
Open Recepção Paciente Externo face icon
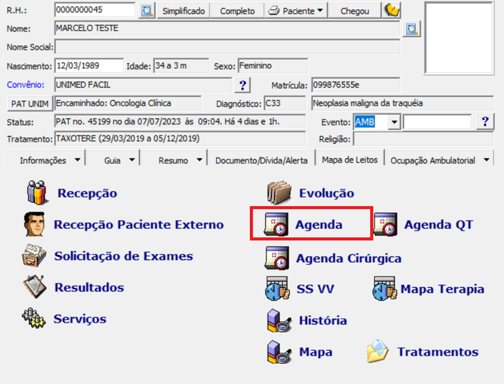(x=34, y=224)
